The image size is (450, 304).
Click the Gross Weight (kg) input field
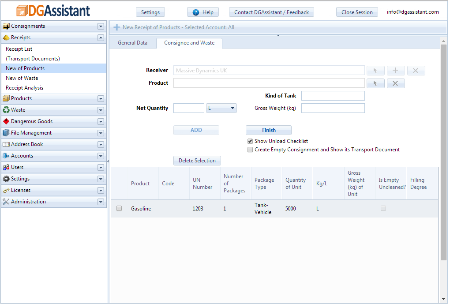click(333, 108)
